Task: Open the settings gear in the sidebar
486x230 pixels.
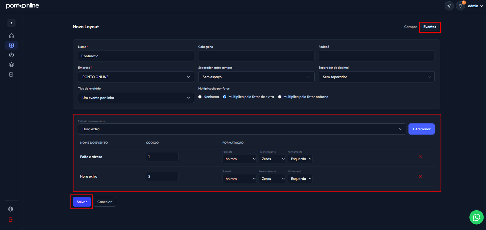Action: pyautogui.click(x=11, y=209)
